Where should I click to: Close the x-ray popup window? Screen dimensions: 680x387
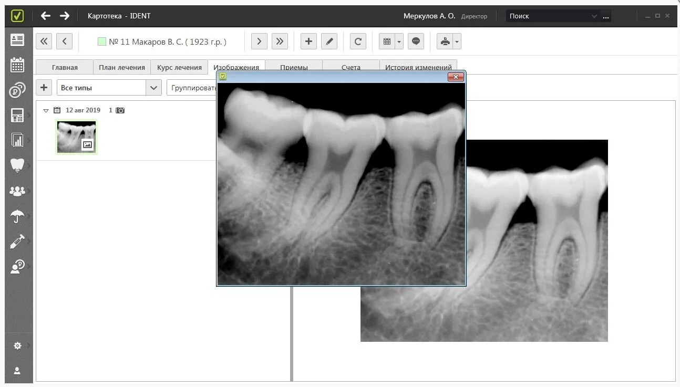click(x=456, y=77)
